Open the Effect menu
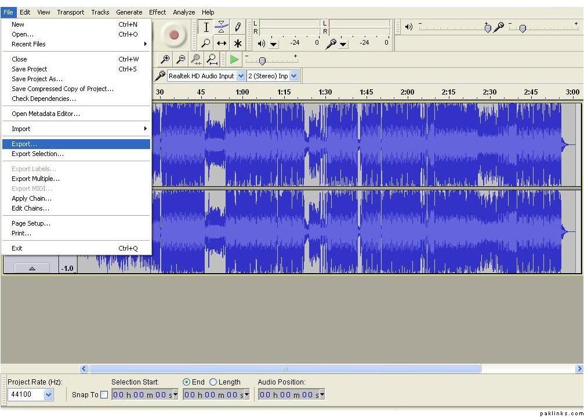Screen dimensions: 584x417 pos(157,12)
